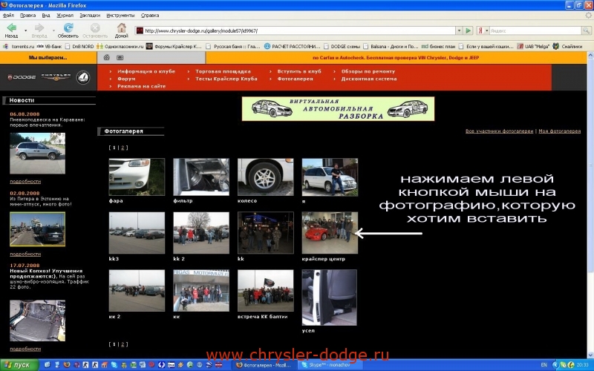Viewport: 594px width, 371px height.
Task: Click the round Plymouth ship emblem
Action: click(83, 77)
